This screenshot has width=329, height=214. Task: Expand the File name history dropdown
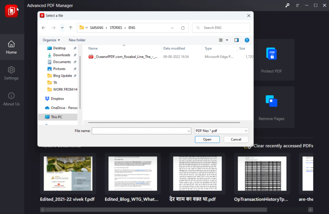click(x=188, y=131)
